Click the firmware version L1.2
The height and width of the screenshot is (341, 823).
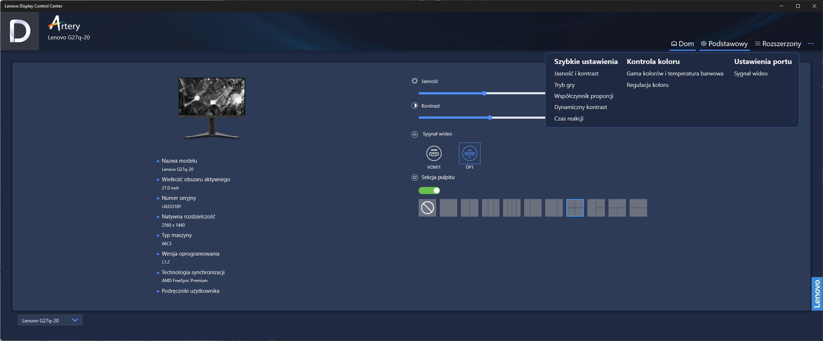[x=166, y=262]
